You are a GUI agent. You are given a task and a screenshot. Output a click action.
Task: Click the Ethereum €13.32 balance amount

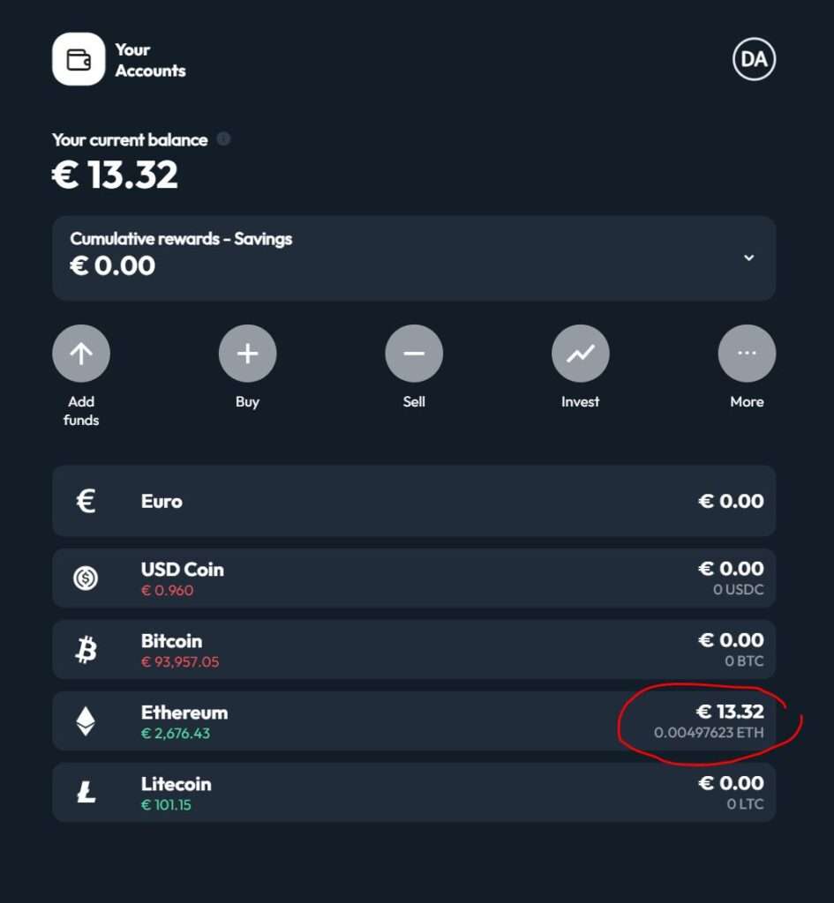tap(730, 712)
